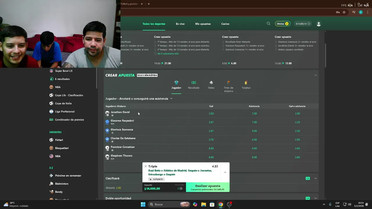The height and width of the screenshot is (209, 372).
Task: Pick Jonathan David Gol odds 2.50
Action: click(x=211, y=113)
